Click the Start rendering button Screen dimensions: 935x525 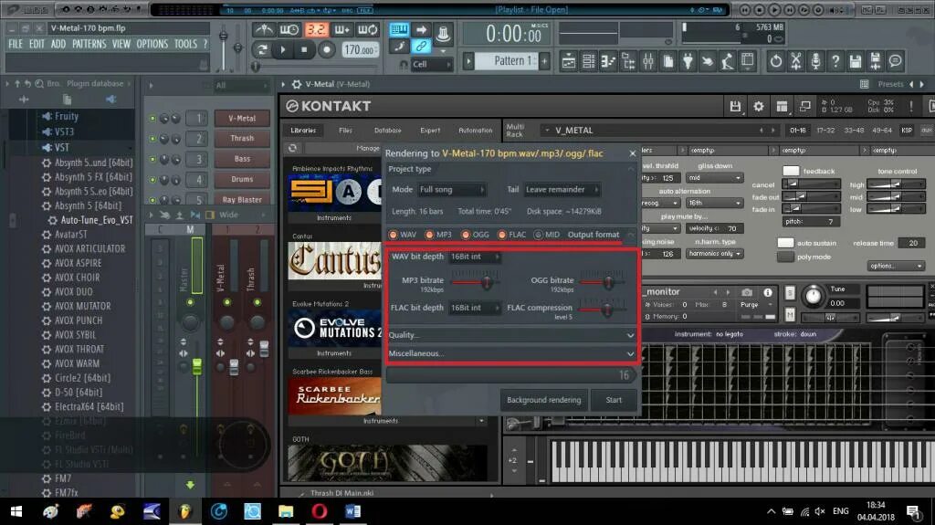point(614,400)
